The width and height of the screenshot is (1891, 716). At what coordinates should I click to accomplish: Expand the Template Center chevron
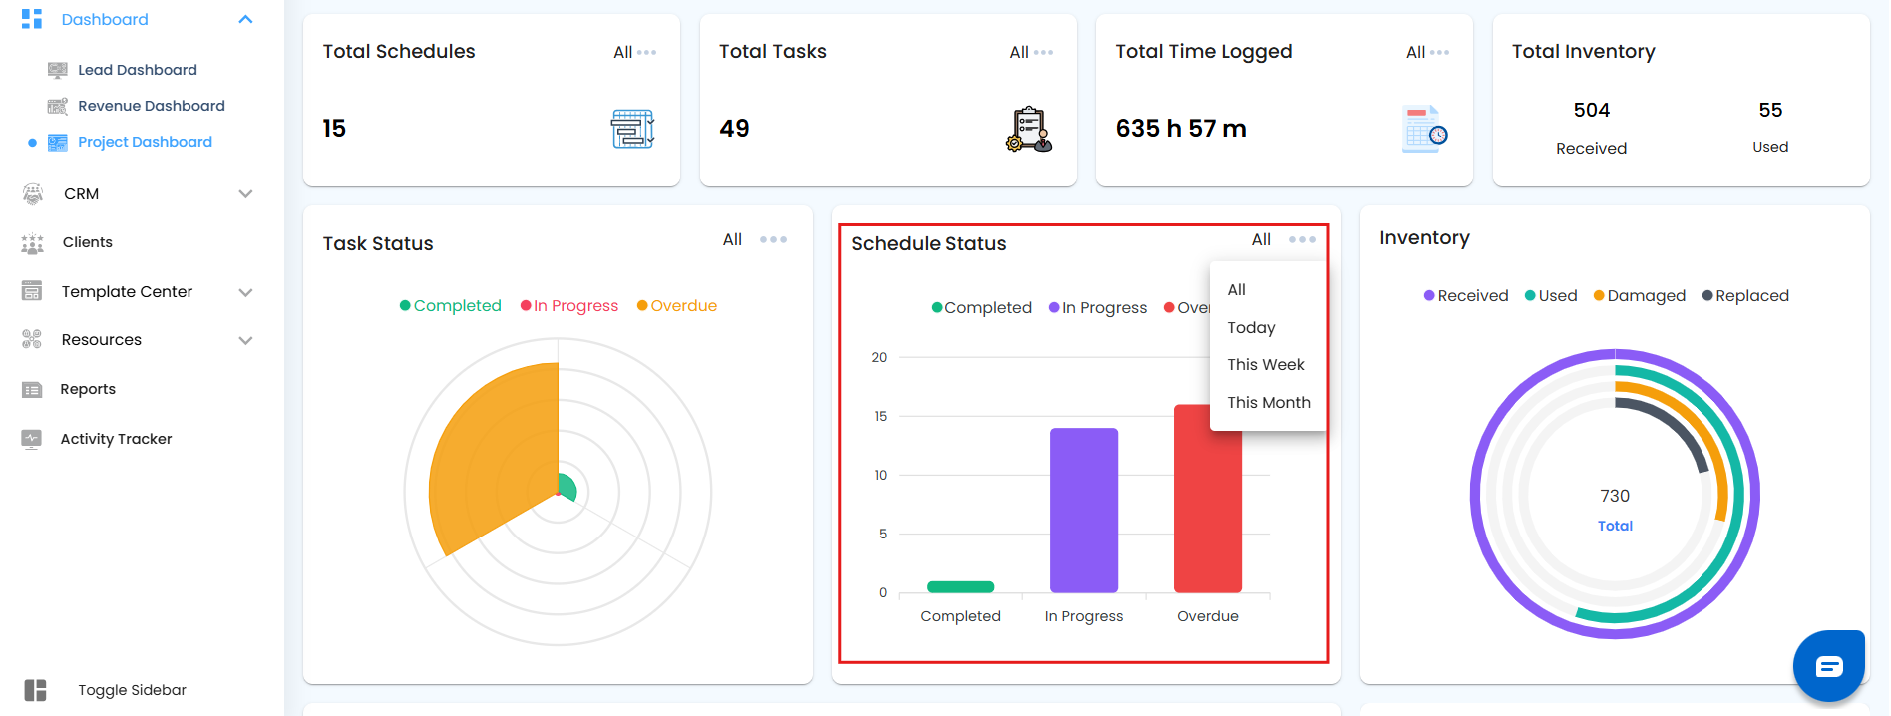(x=245, y=292)
